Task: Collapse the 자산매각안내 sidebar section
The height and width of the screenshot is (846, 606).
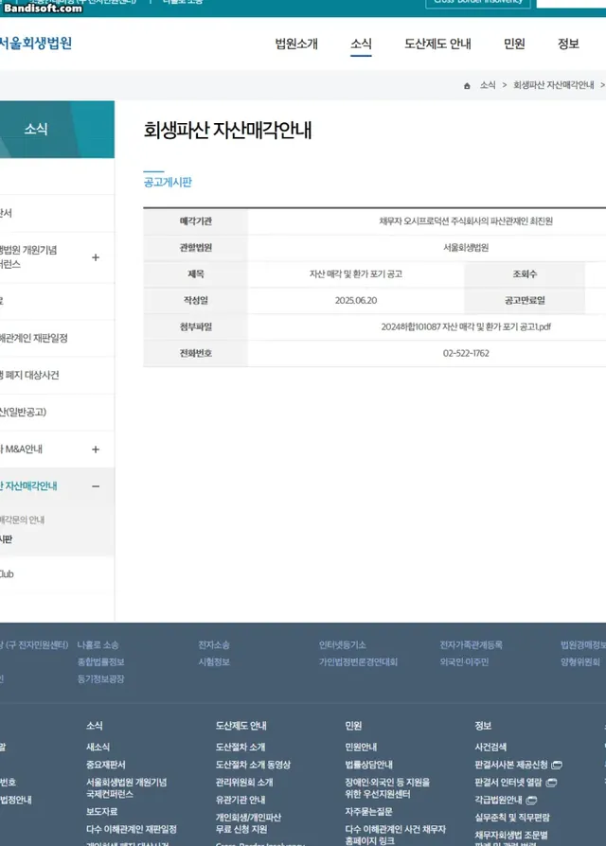Action: click(96, 486)
